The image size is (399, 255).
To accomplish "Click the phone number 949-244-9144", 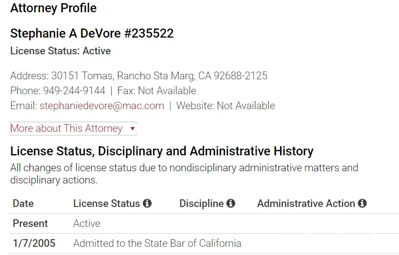I will (x=74, y=91).
